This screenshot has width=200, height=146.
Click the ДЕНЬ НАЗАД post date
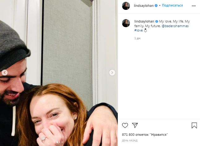pyautogui.click(x=130, y=140)
